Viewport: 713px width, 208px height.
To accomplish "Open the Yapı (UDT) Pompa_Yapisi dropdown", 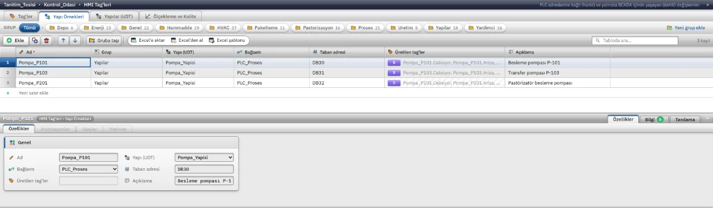I will pos(204,157).
